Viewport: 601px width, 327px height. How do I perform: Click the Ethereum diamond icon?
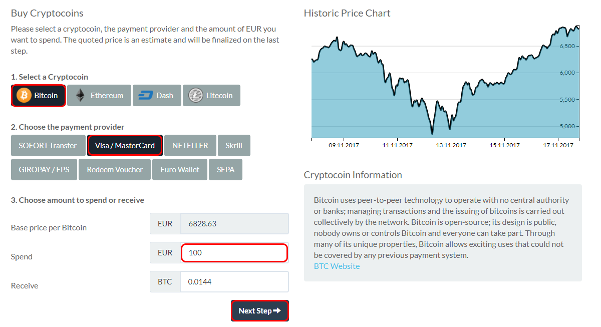[80, 95]
